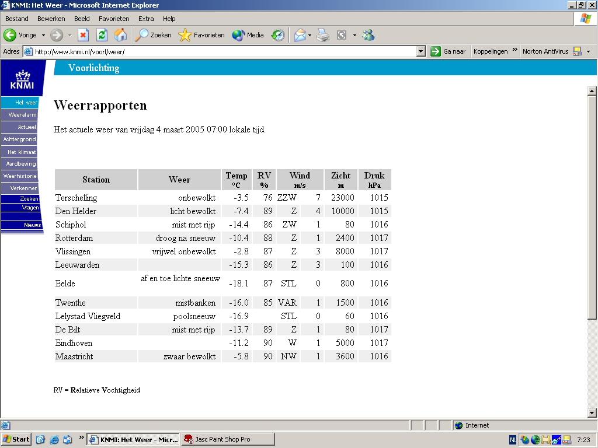Click the Internet zone globe in status bar

[459, 425]
